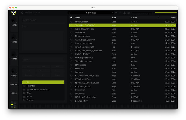Click the save preset icon
186x120 pixels.
coord(125,13)
